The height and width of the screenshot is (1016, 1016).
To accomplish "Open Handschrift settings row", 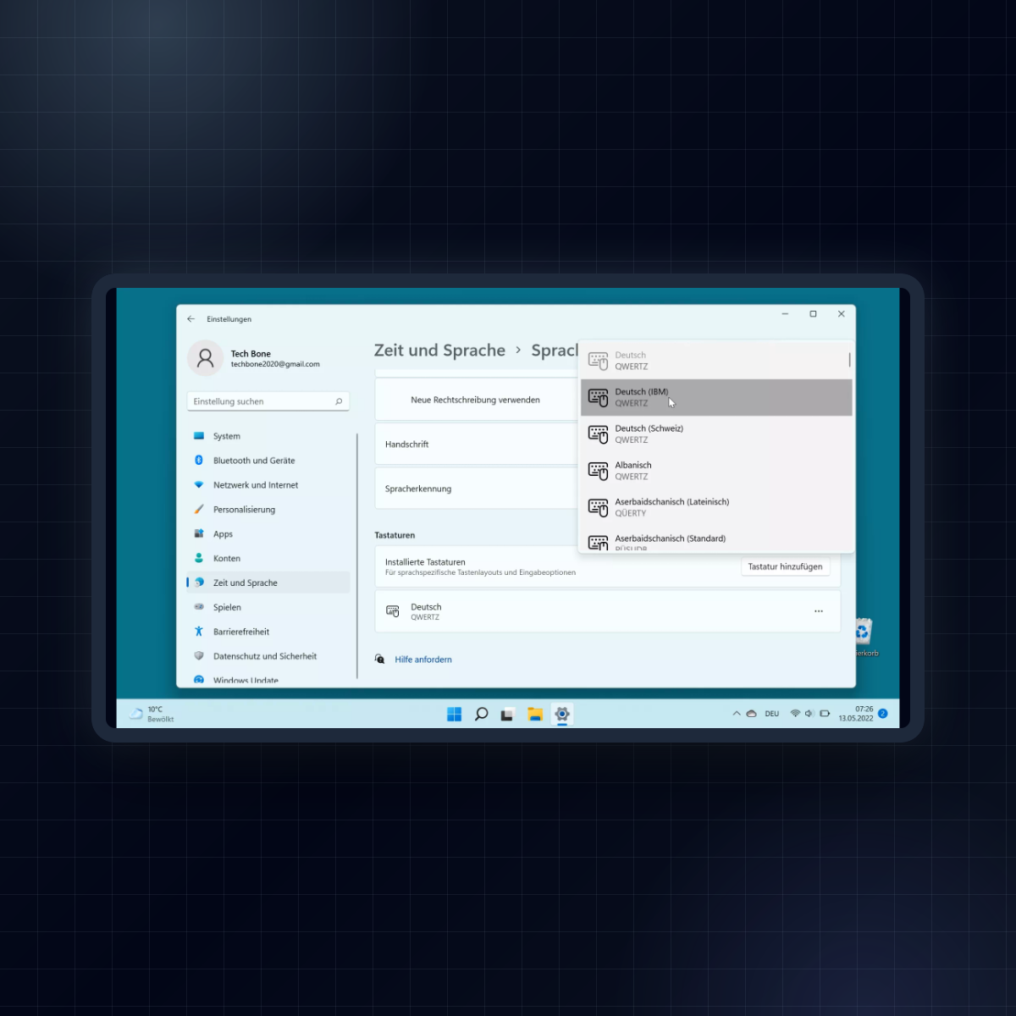I will click(476, 444).
